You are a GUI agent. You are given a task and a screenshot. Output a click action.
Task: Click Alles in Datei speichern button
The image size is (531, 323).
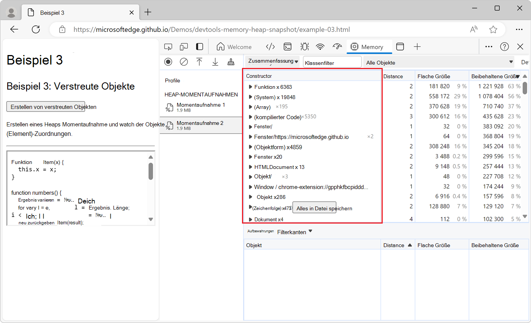point(314,208)
